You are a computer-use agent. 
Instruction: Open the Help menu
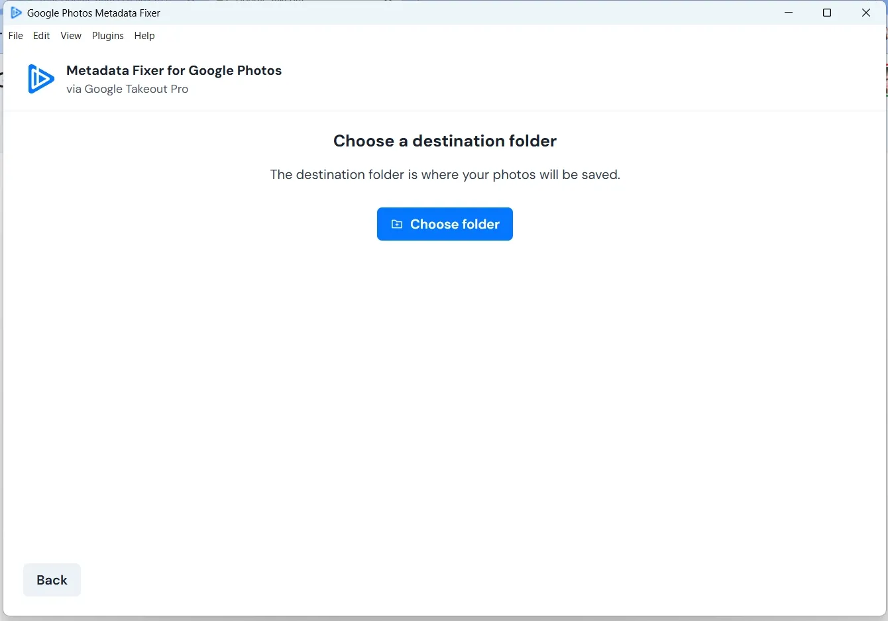coord(144,36)
